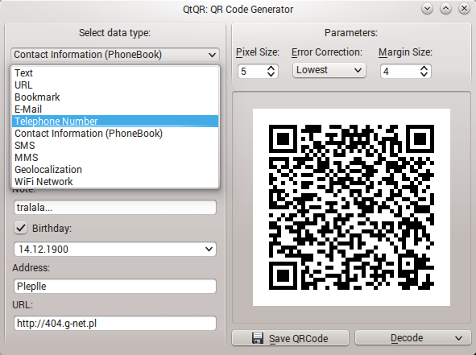The image size is (476, 355).
Task: Decrease Pixel Size with down arrow
Action: click(271, 74)
